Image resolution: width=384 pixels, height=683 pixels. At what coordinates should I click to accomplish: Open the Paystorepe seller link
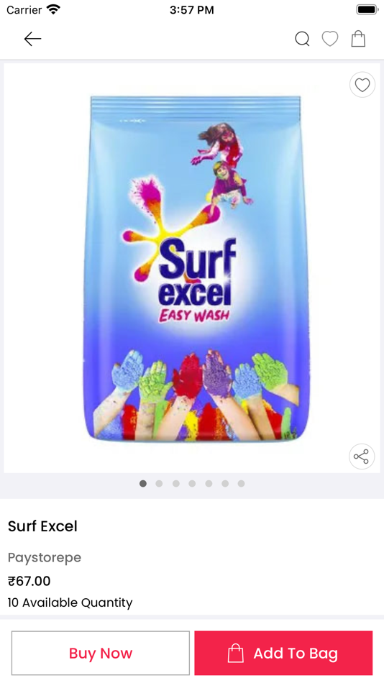click(x=45, y=558)
